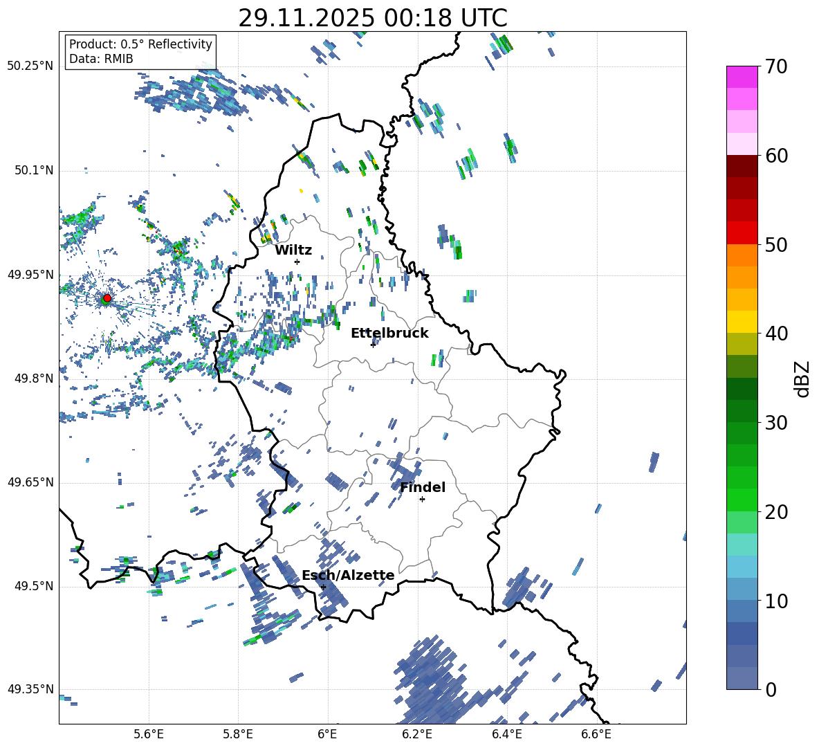Click the colorbar tick label 50

click(776, 244)
